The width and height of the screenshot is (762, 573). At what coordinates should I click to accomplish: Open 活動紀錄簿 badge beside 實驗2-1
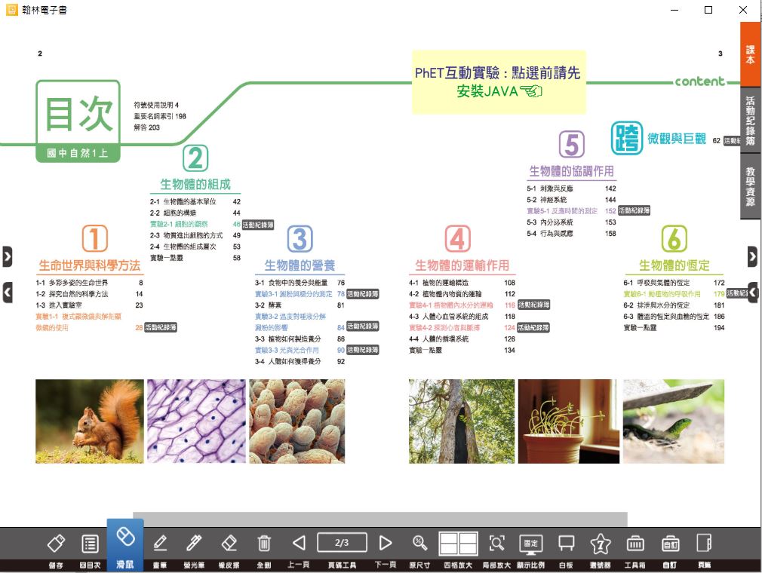[258, 225]
